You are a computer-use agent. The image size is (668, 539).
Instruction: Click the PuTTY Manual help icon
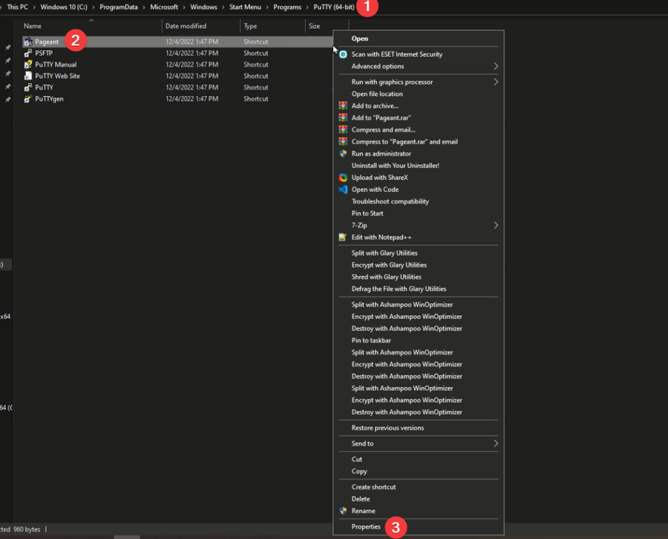pyautogui.click(x=28, y=65)
